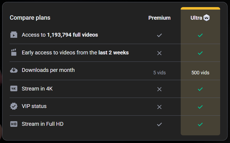Click the Full HD icon
230x143 pixels.
click(x=14, y=124)
